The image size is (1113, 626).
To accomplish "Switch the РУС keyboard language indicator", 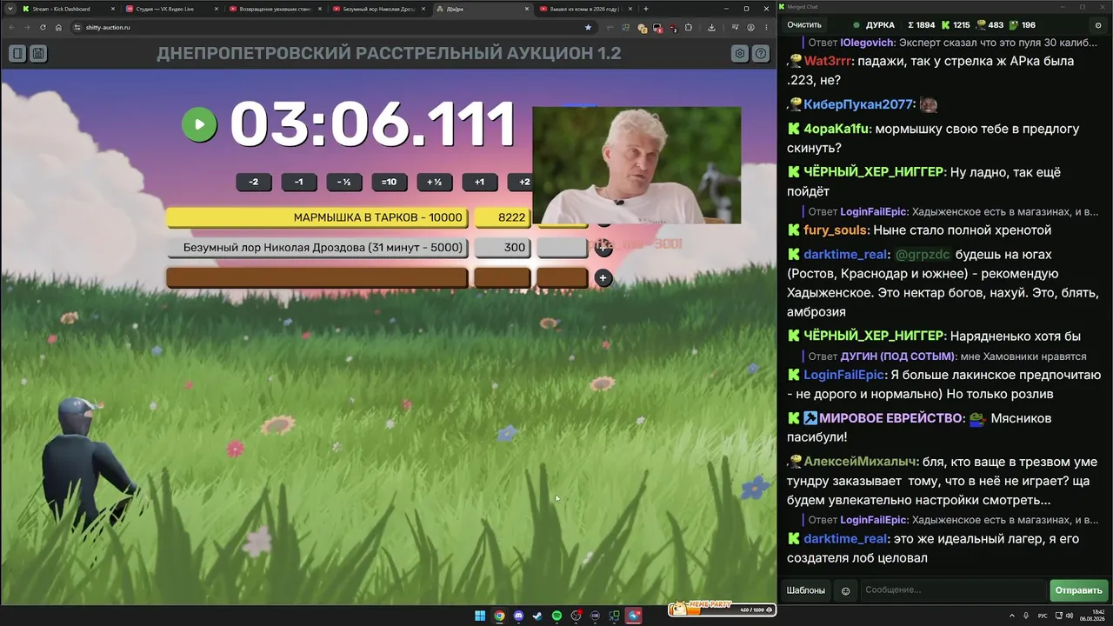I will (x=1043, y=616).
